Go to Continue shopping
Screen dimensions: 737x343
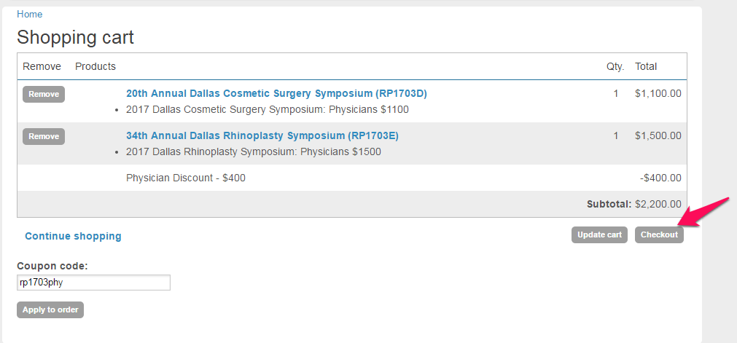(73, 236)
